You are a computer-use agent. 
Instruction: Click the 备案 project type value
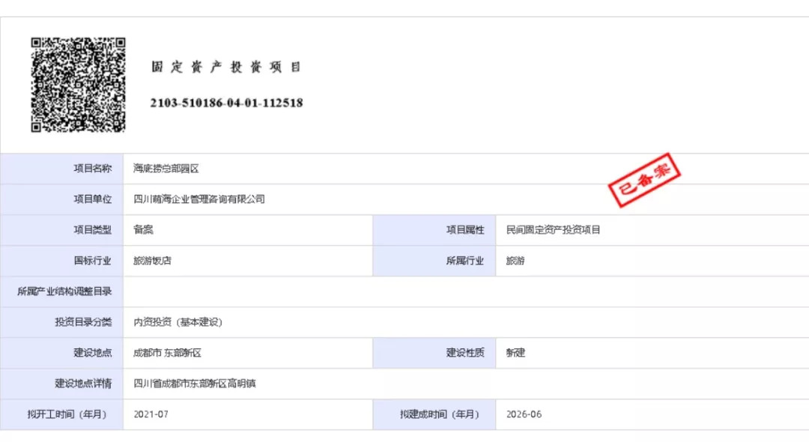[144, 230]
